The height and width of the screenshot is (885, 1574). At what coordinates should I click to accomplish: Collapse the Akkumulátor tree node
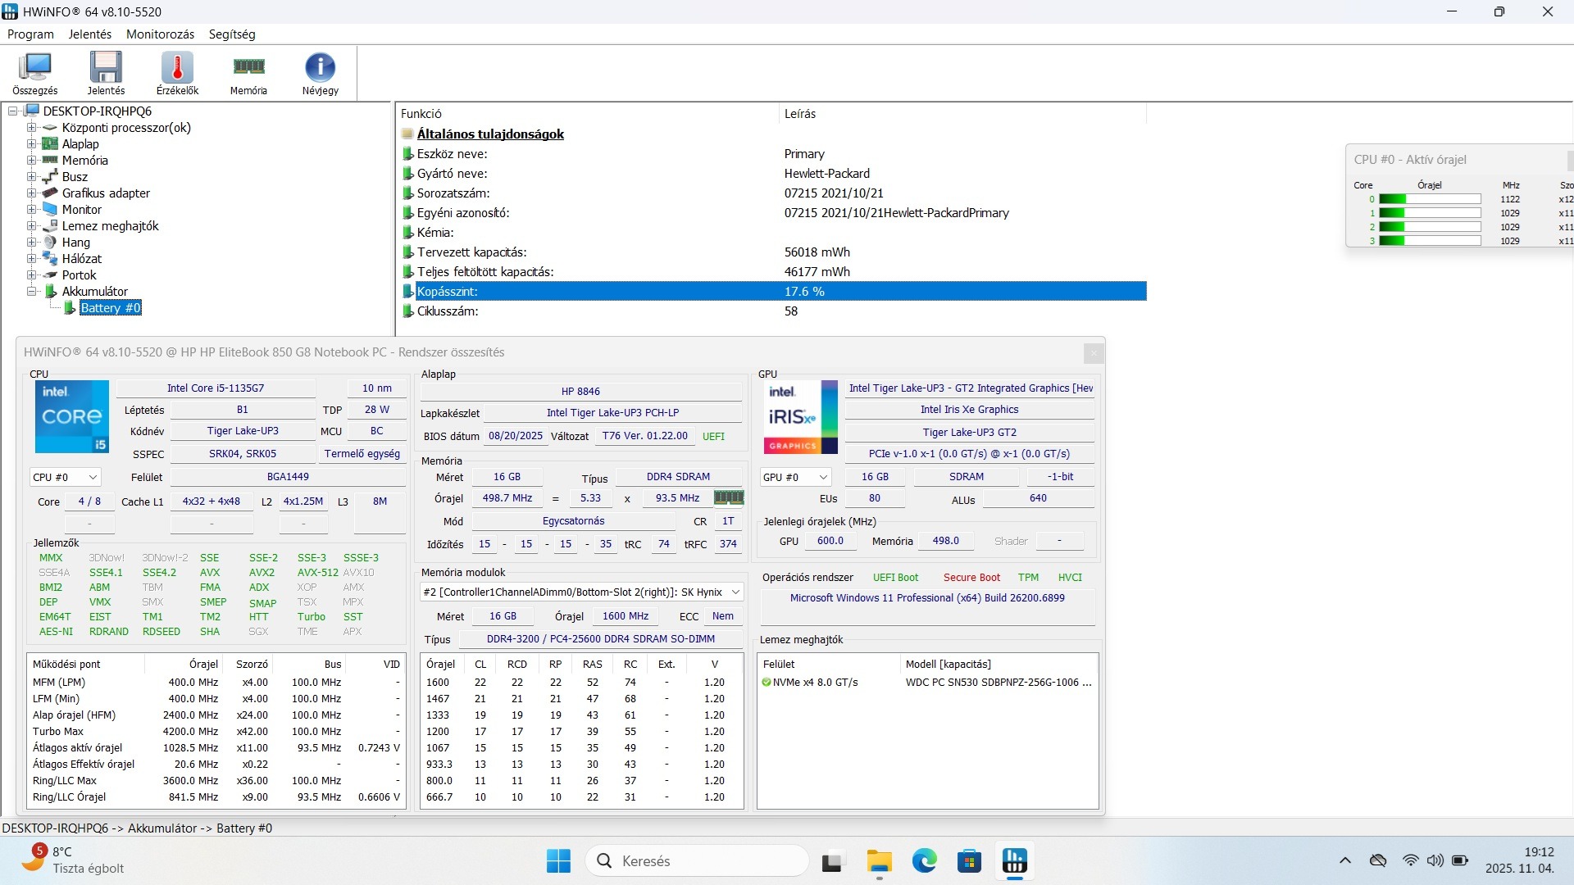pos(31,292)
